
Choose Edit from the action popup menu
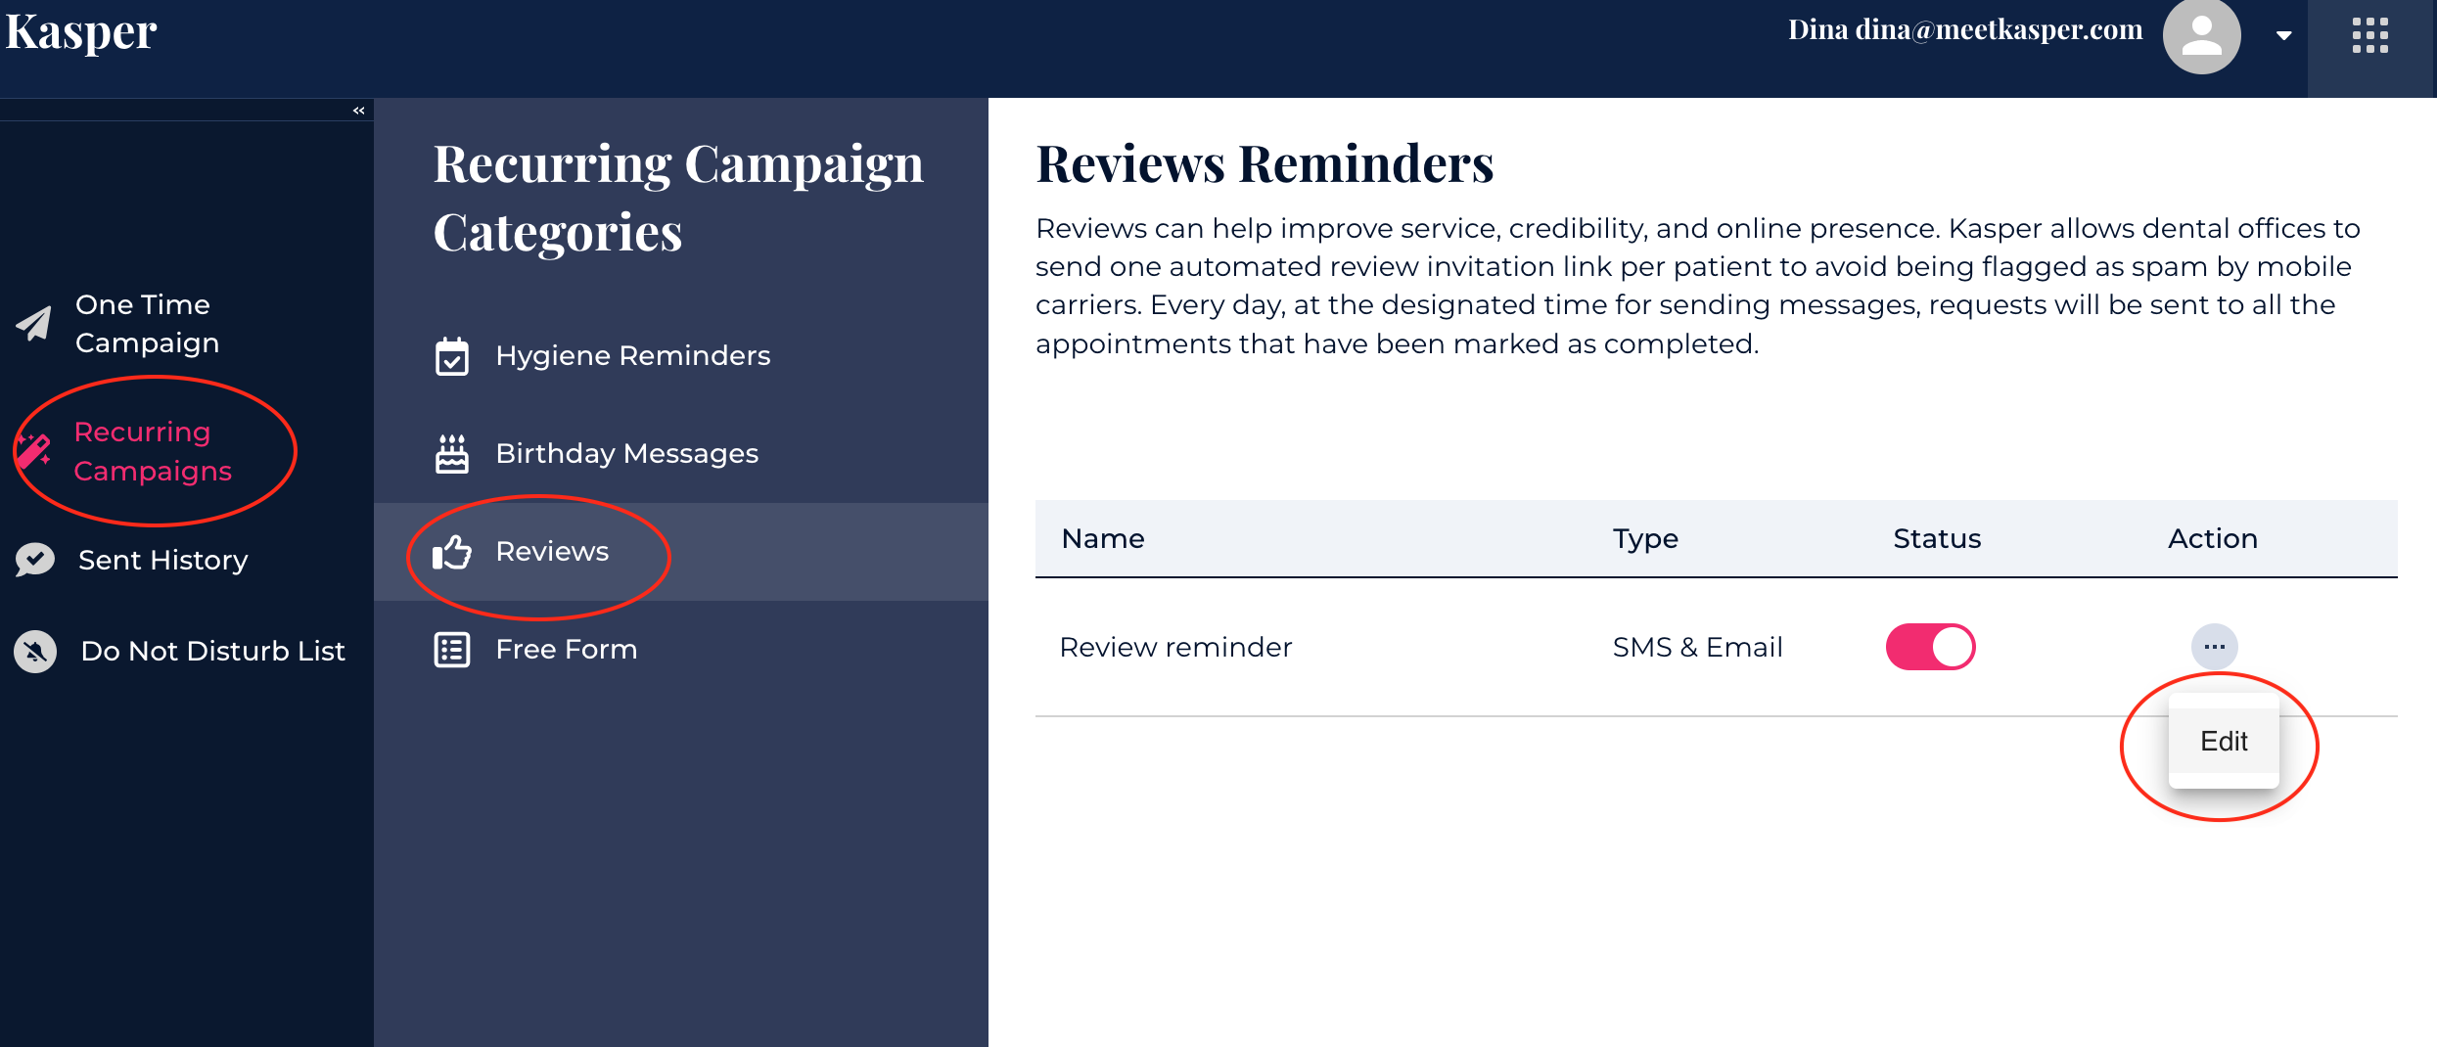(2223, 742)
